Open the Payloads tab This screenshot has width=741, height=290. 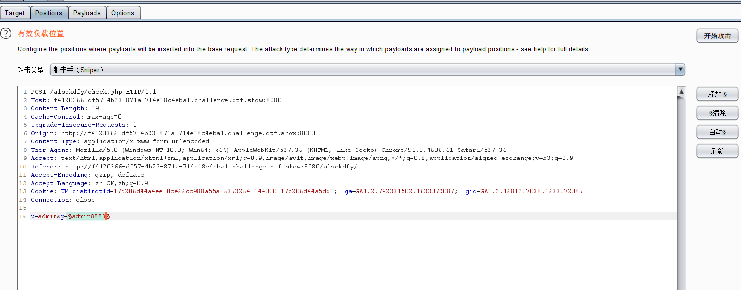click(87, 13)
